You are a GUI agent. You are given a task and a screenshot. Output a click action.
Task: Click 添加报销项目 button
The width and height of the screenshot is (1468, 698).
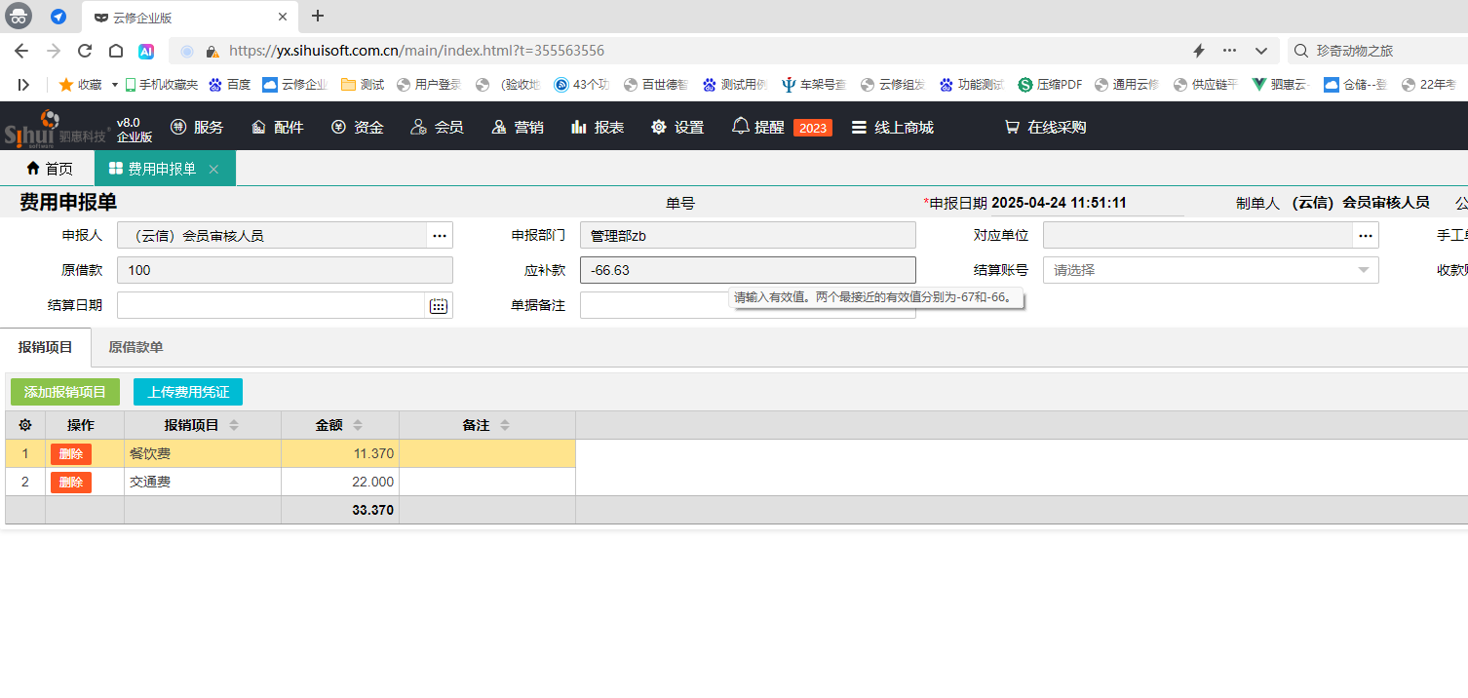[x=65, y=392]
